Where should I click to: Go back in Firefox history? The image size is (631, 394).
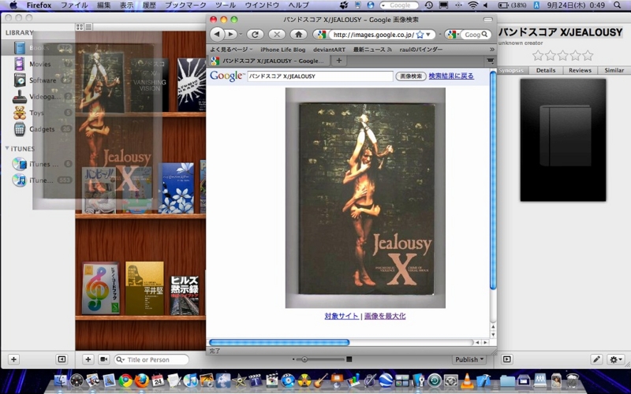(218, 34)
